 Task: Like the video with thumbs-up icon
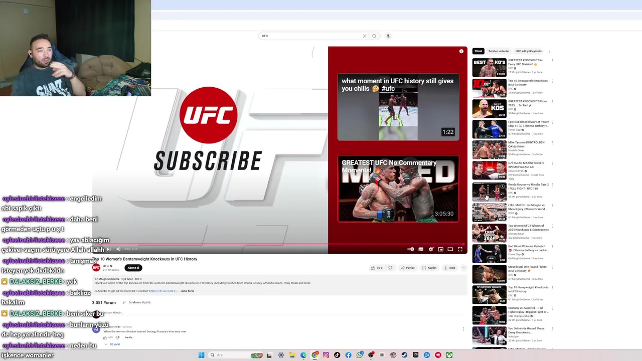377,268
